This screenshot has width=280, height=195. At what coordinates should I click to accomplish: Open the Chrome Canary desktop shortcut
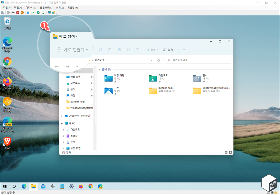(7, 105)
